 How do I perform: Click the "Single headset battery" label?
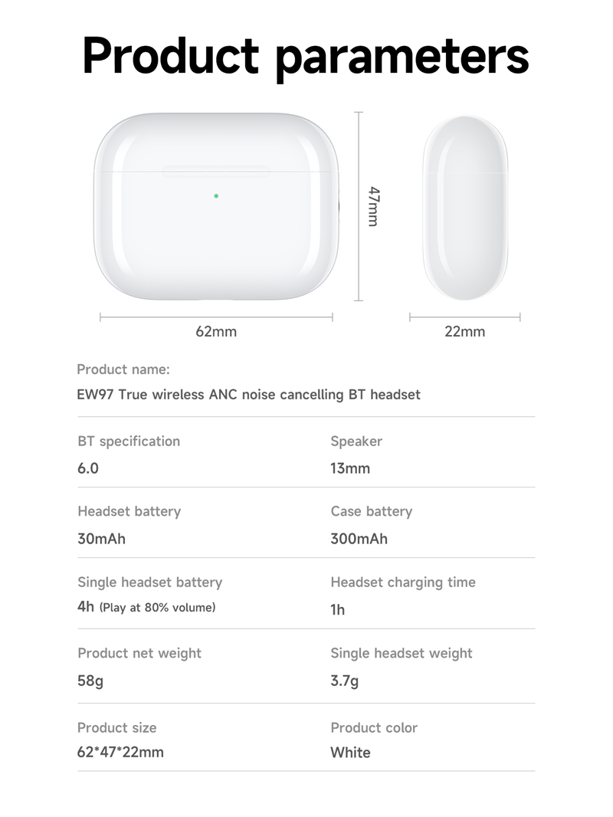(149, 582)
